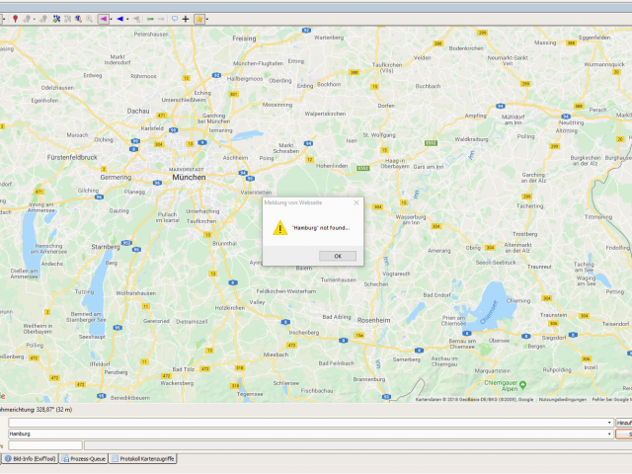
Task: Click the München city label on the map
Action: tap(189, 178)
